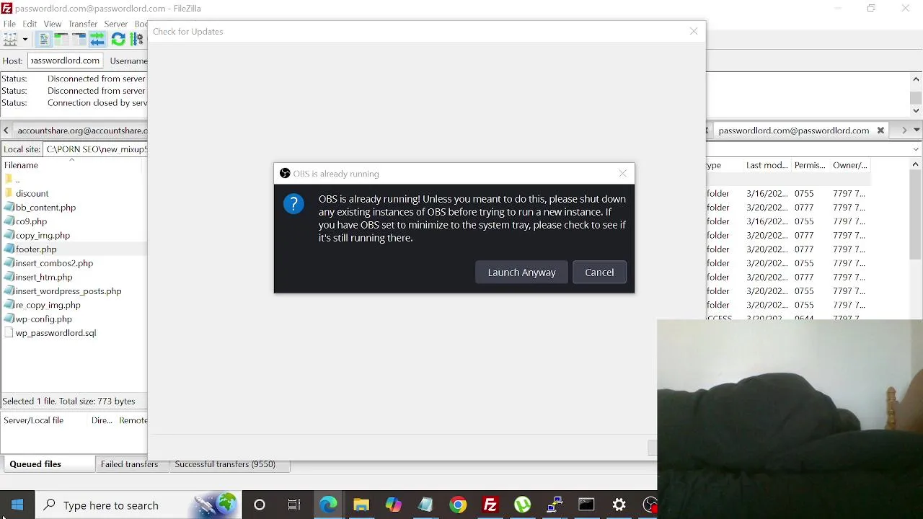
Task: Click the FileZilla taskbar icon
Action: click(x=490, y=505)
